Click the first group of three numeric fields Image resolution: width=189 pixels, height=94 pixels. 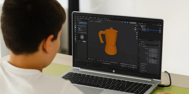click(153, 51)
